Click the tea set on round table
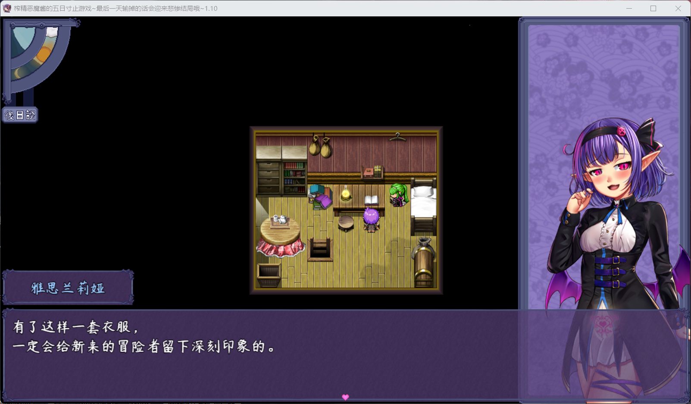The image size is (691, 404). [279, 221]
